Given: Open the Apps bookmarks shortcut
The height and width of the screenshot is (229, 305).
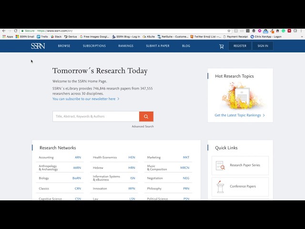Looking at the screenshot, I should (x=8, y=37).
